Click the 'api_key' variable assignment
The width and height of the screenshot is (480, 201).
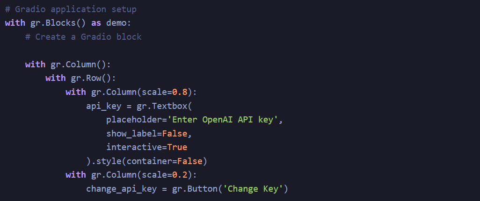coord(103,106)
